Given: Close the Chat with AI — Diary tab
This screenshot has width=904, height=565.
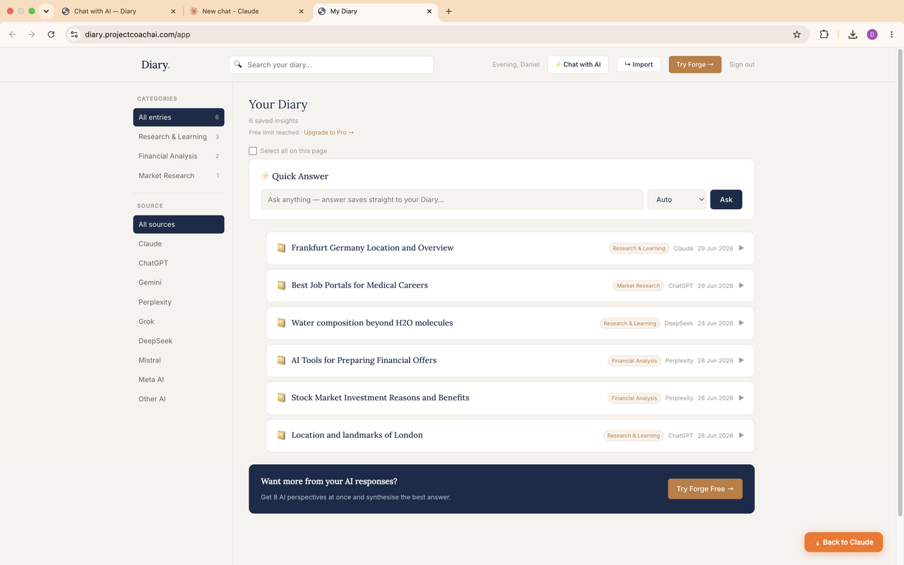Looking at the screenshot, I should [x=173, y=11].
